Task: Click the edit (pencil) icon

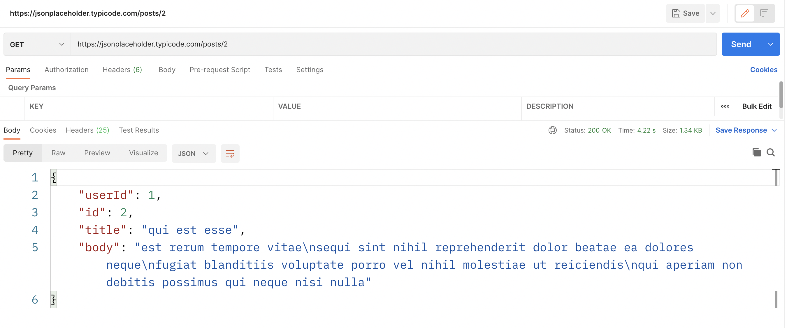Action: (745, 13)
